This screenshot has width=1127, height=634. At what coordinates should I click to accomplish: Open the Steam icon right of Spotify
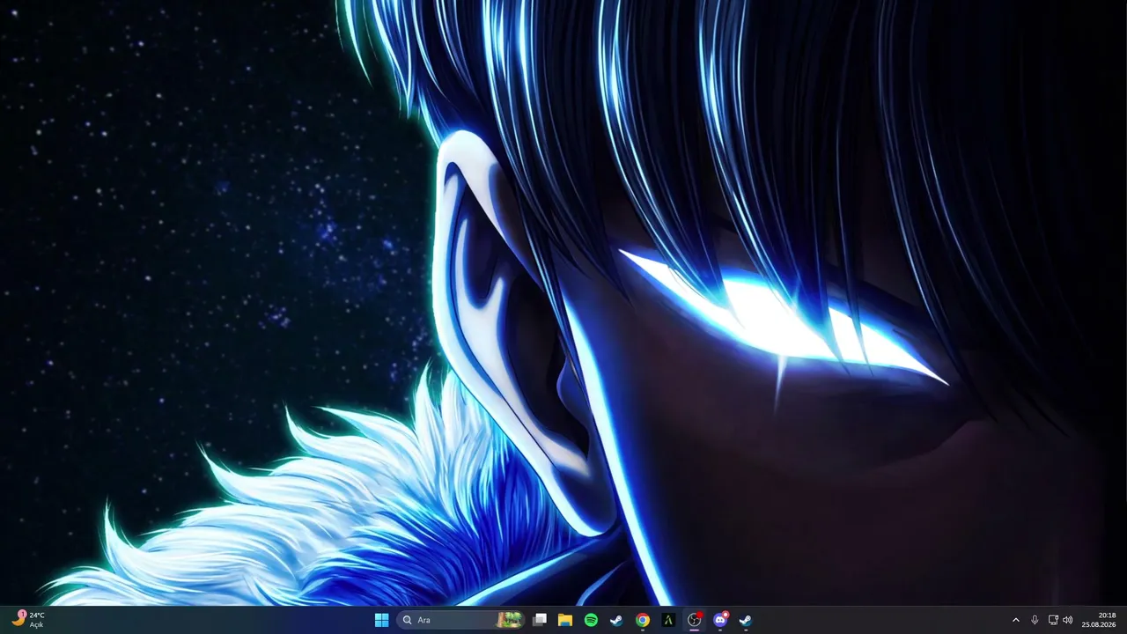(x=616, y=620)
